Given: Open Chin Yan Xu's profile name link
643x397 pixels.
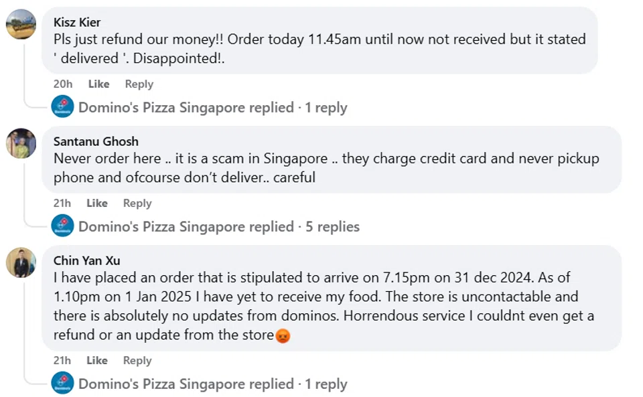Looking at the screenshot, I should [x=87, y=260].
